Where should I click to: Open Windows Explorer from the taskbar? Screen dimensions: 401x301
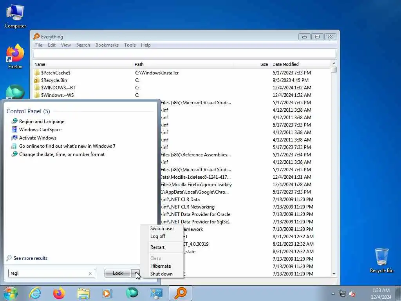point(83,293)
